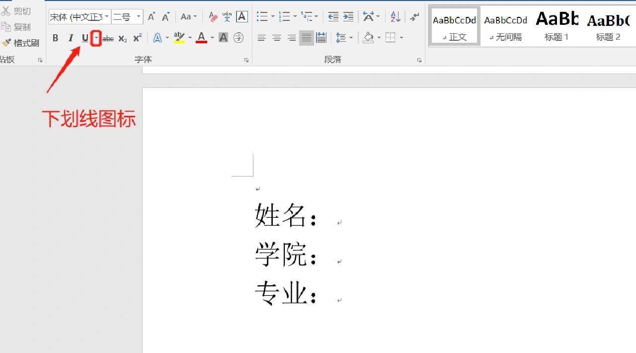Open font color dropdown arrow
This screenshot has height=353, width=636.
[212, 38]
